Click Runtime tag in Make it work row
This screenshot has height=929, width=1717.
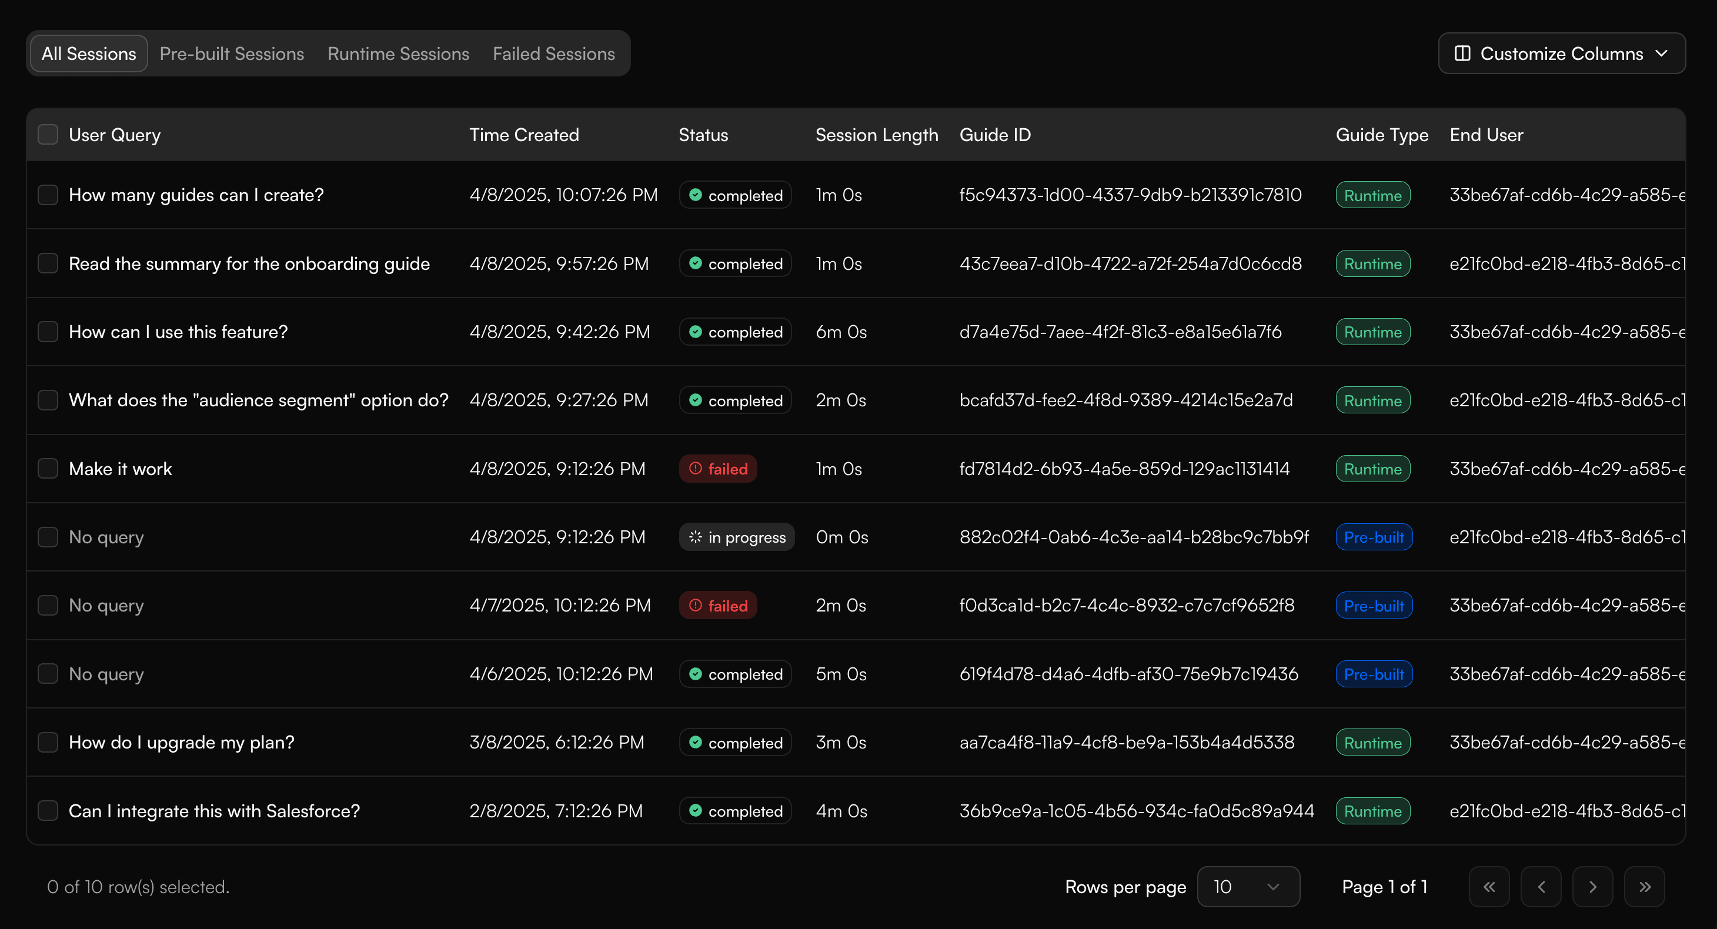pyautogui.click(x=1372, y=469)
